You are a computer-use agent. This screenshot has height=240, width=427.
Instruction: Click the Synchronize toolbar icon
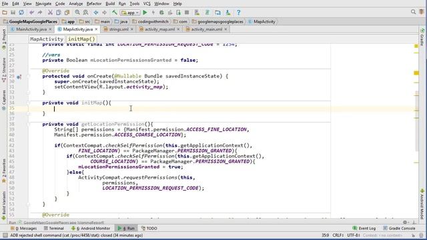[21, 13]
